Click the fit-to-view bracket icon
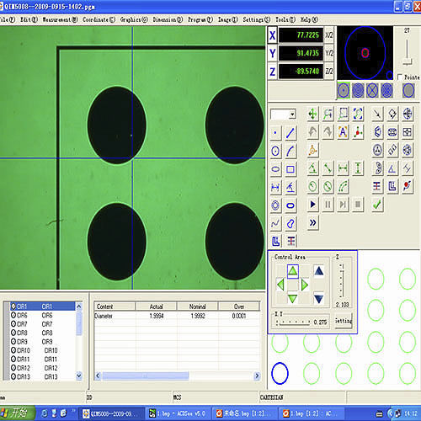This screenshot has width=421, height=421. pos(358,114)
